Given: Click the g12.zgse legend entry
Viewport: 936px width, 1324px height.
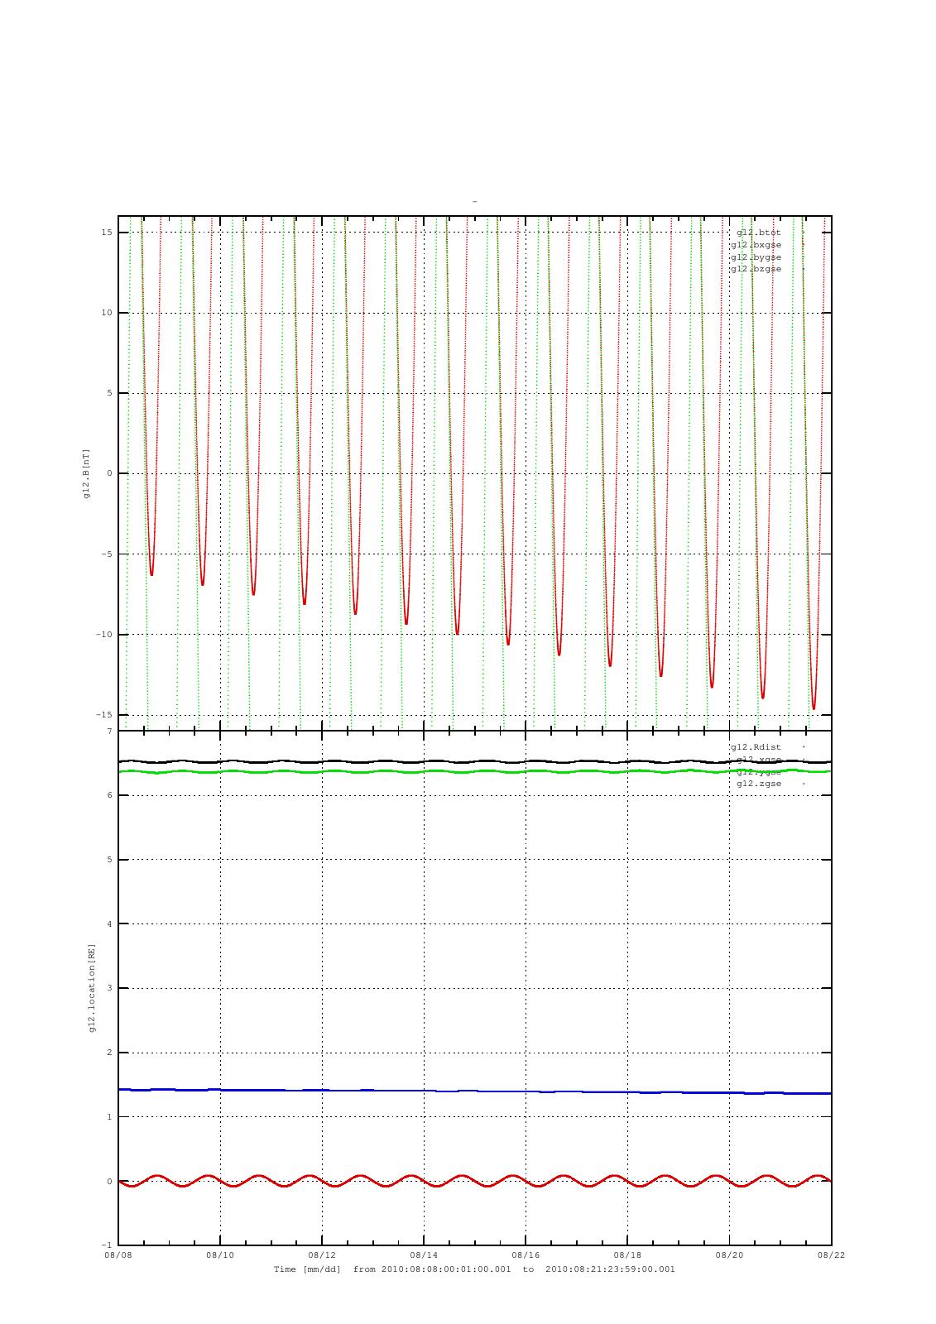Looking at the screenshot, I should (759, 784).
